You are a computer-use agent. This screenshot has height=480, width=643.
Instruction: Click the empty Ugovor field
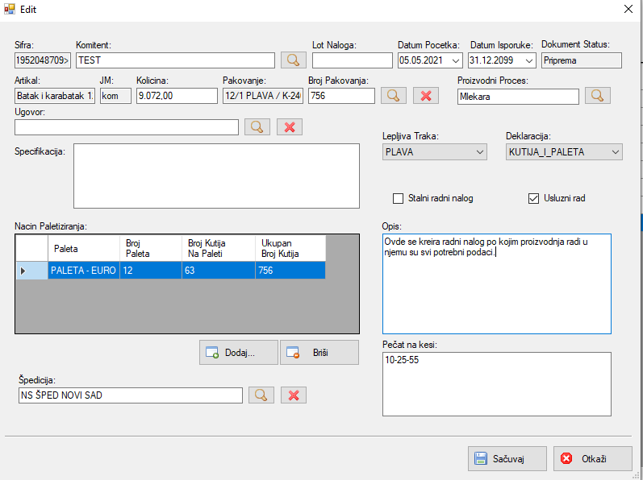click(127, 127)
